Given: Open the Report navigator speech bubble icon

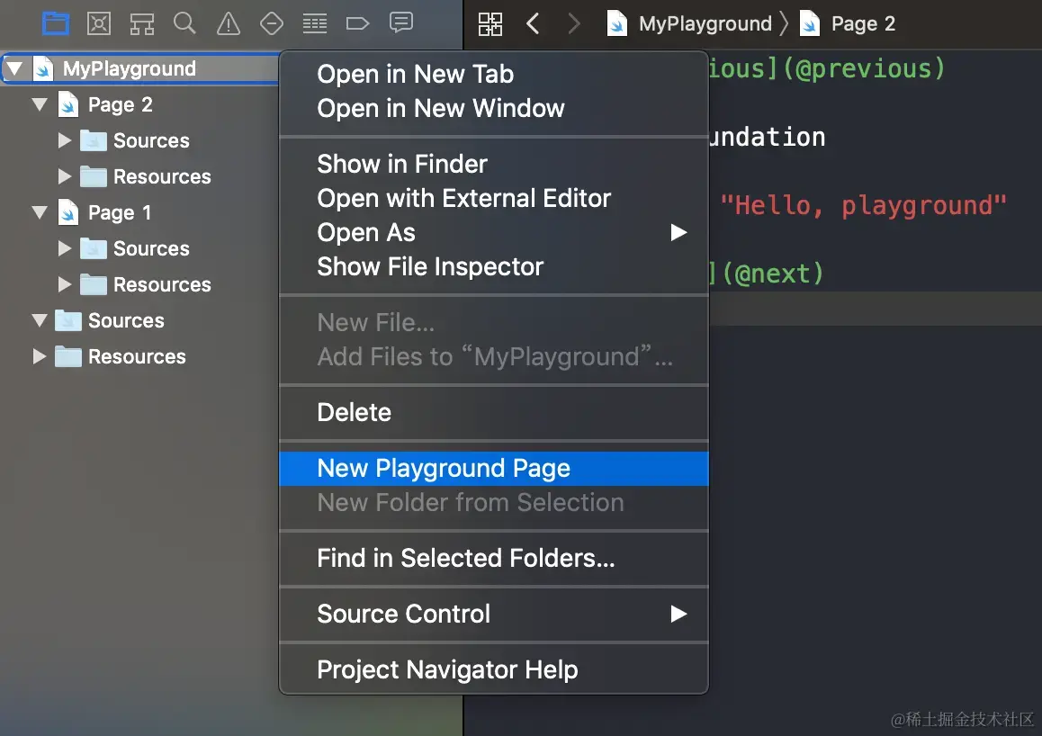Looking at the screenshot, I should (401, 23).
